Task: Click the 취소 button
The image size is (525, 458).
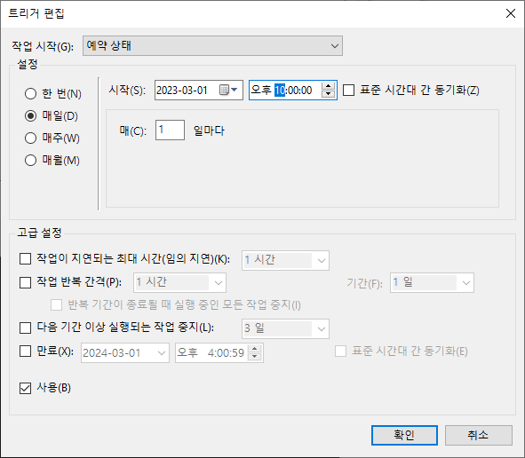Action: pyautogui.click(x=479, y=435)
